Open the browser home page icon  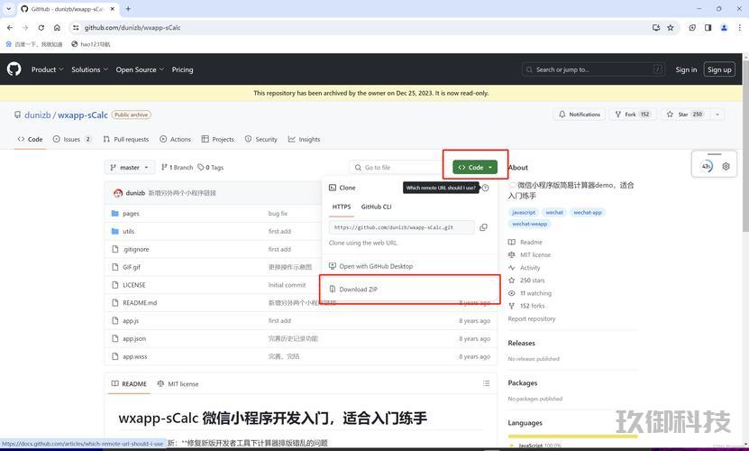pyautogui.click(x=57, y=28)
